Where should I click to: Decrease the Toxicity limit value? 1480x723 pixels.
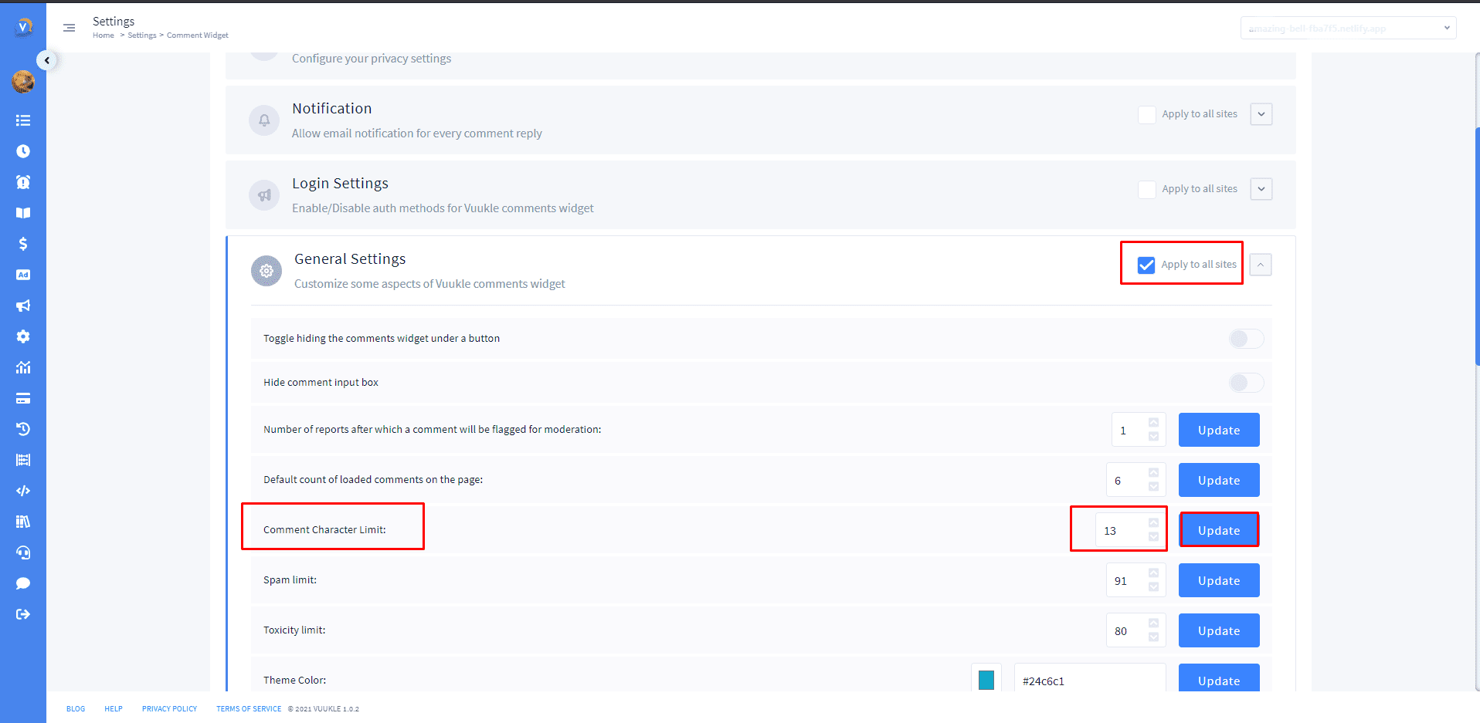click(x=1153, y=637)
